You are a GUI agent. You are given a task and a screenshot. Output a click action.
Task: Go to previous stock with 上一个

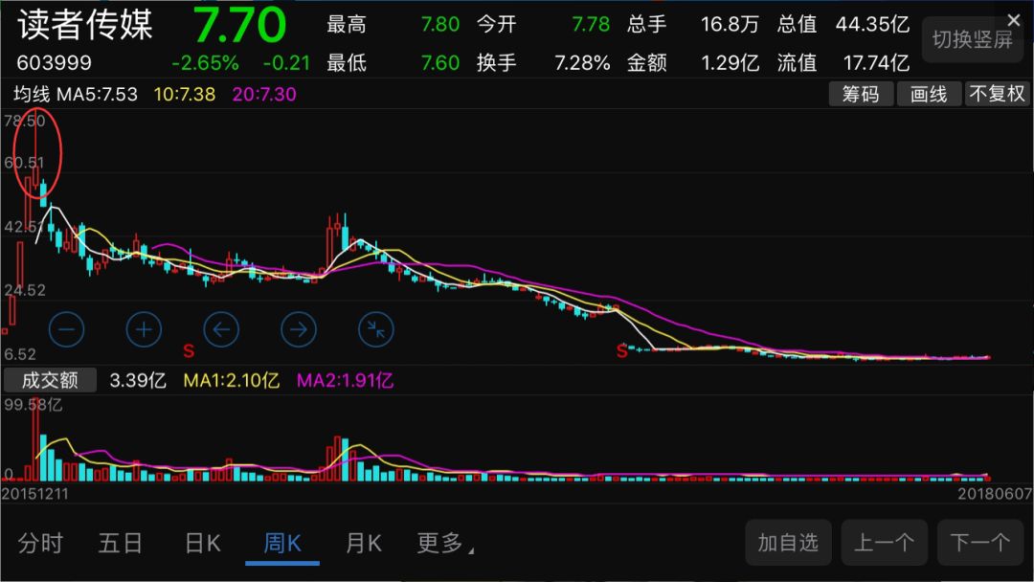(x=885, y=543)
